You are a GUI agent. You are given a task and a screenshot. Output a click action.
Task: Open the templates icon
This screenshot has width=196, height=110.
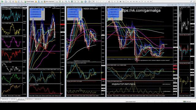point(89,1)
